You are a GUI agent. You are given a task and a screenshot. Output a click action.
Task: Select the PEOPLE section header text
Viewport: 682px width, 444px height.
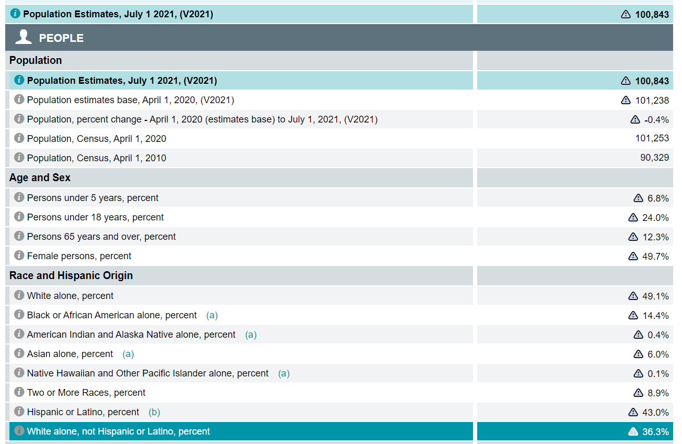click(x=61, y=38)
